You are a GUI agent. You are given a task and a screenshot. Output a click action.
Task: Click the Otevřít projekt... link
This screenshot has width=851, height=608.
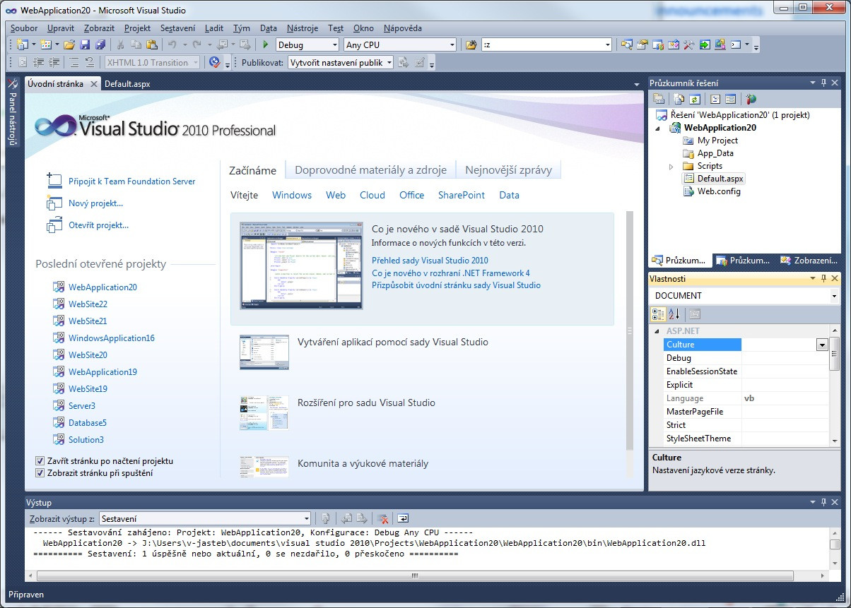(x=98, y=225)
